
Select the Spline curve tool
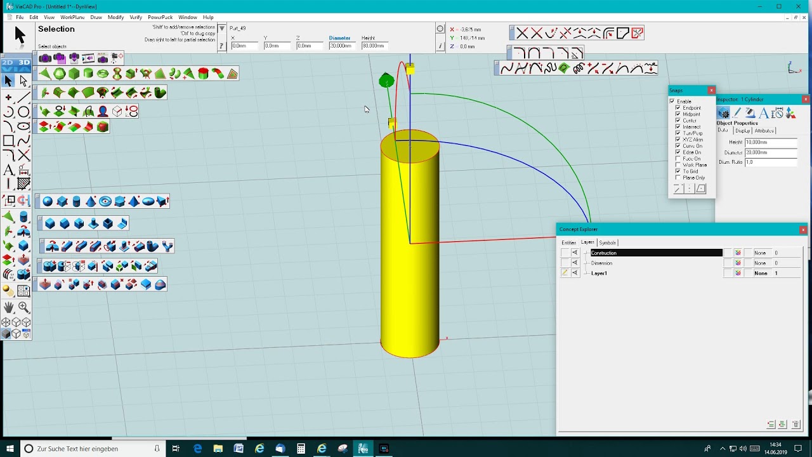(x=23, y=141)
